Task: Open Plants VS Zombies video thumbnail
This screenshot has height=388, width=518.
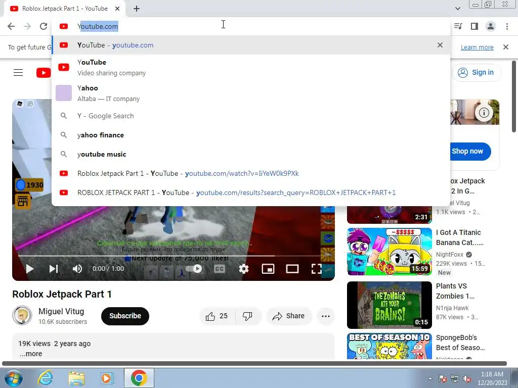Action: click(x=390, y=305)
